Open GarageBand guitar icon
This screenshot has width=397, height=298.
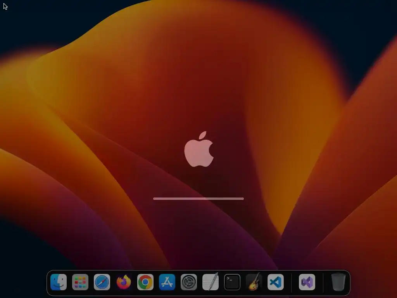click(254, 282)
